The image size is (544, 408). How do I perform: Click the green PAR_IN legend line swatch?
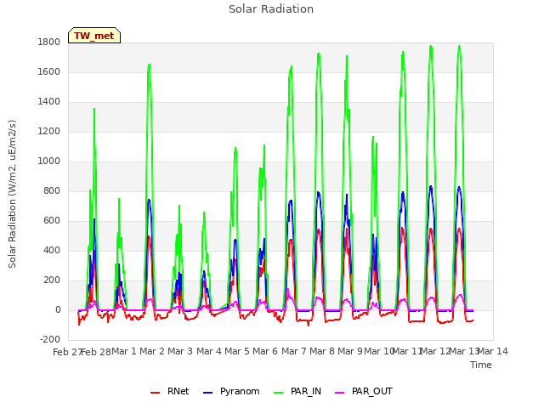[279, 393]
